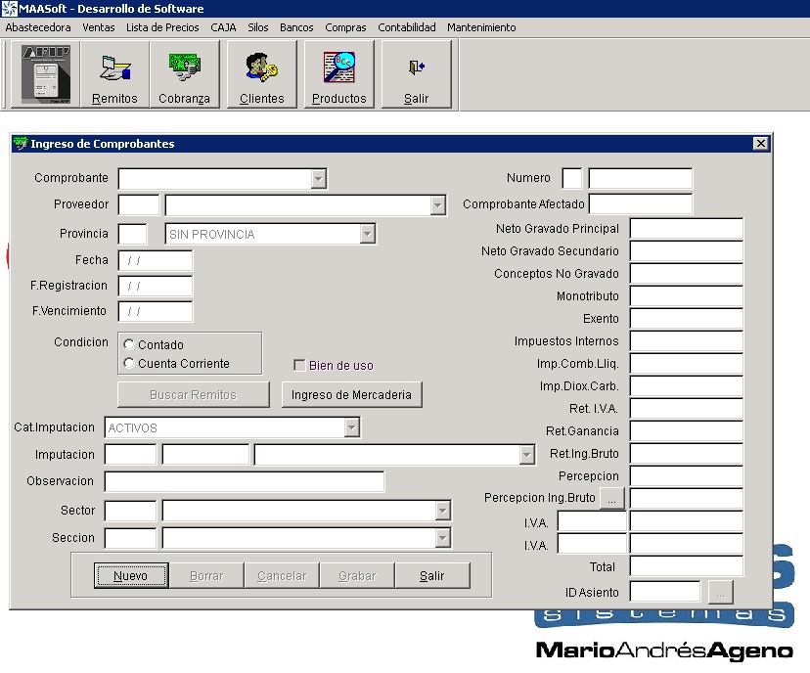Expand the Comprobante dropdown list
The width and height of the screenshot is (810, 673).
pyautogui.click(x=318, y=179)
